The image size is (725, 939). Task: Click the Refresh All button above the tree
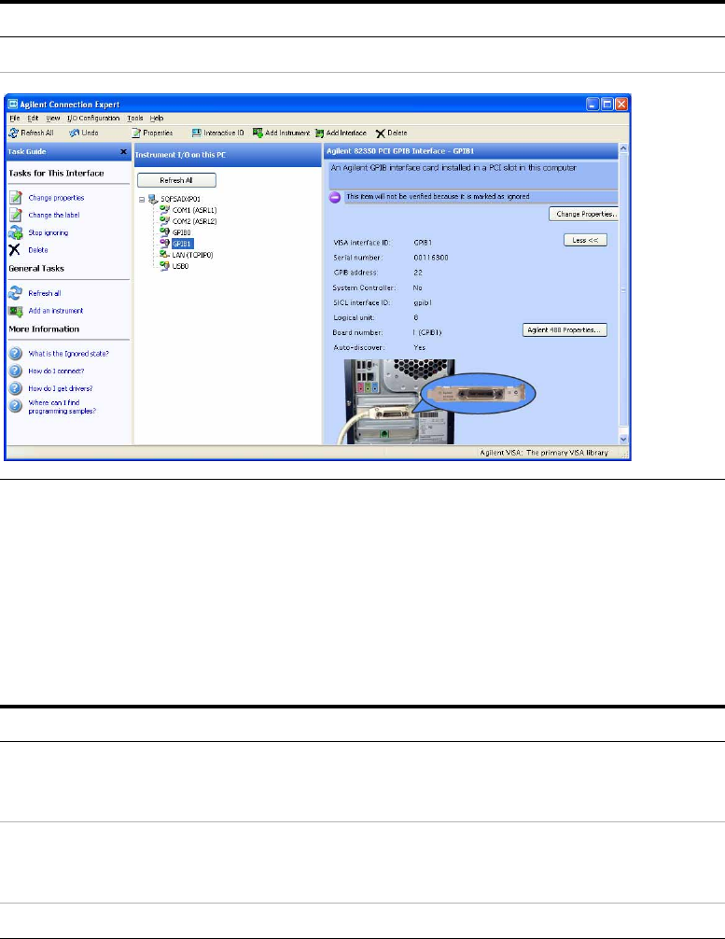pyautogui.click(x=176, y=180)
